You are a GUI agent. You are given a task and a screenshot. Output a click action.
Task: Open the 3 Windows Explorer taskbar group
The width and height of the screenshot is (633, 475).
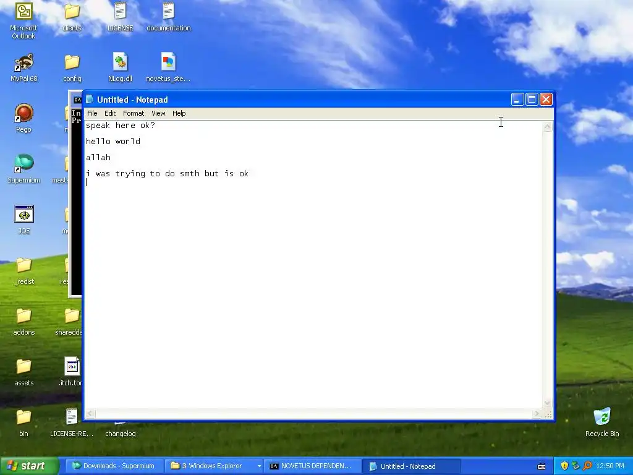coord(214,466)
